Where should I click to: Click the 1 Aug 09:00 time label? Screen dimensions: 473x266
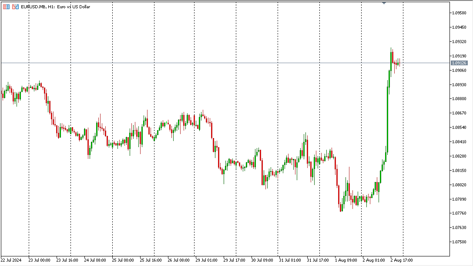(x=346, y=260)
